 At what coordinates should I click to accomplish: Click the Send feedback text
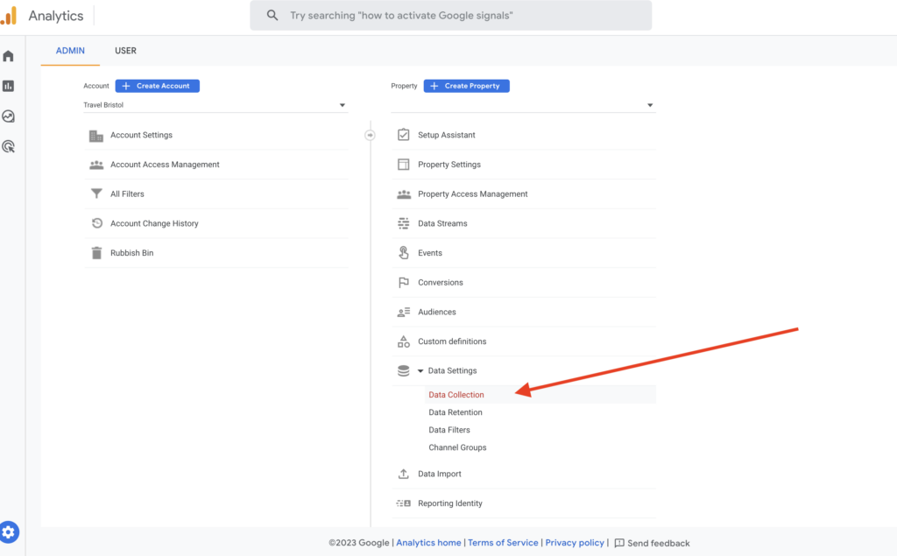(659, 544)
